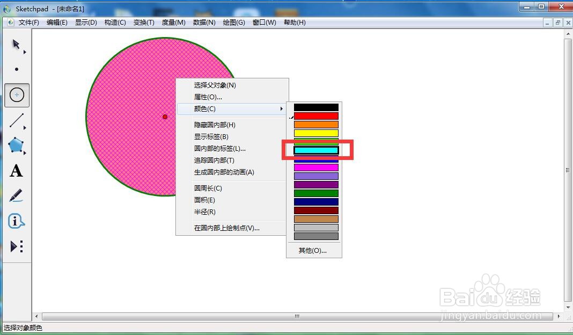
Task: Select the Straightedge line tool
Action: [16, 120]
